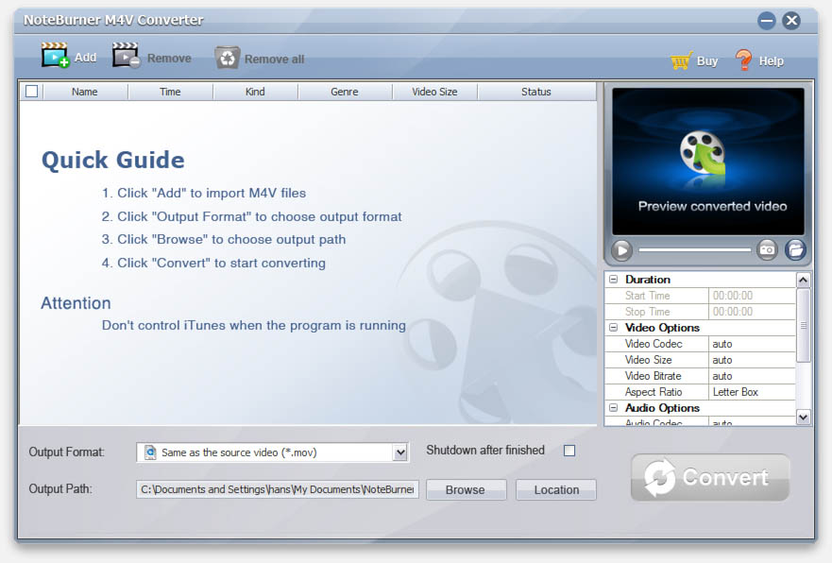This screenshot has width=832, height=563.
Task: Click the Video Bitrate row label
Action: [x=654, y=376]
